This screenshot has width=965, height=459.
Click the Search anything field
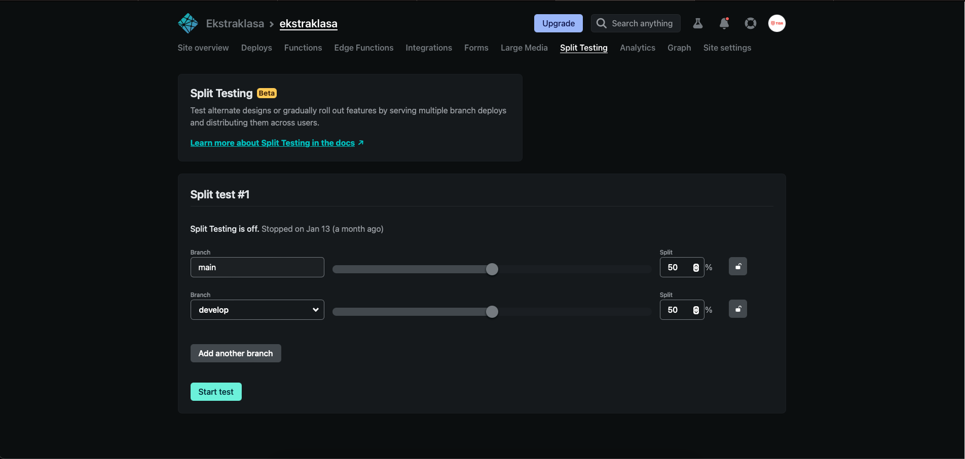(x=636, y=23)
